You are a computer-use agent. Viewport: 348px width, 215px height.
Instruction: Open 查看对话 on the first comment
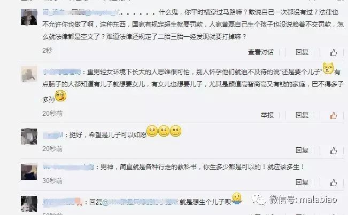(x=261, y=52)
